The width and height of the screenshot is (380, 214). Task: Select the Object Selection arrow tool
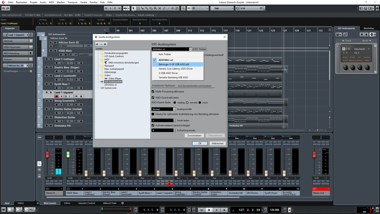coord(133,8)
